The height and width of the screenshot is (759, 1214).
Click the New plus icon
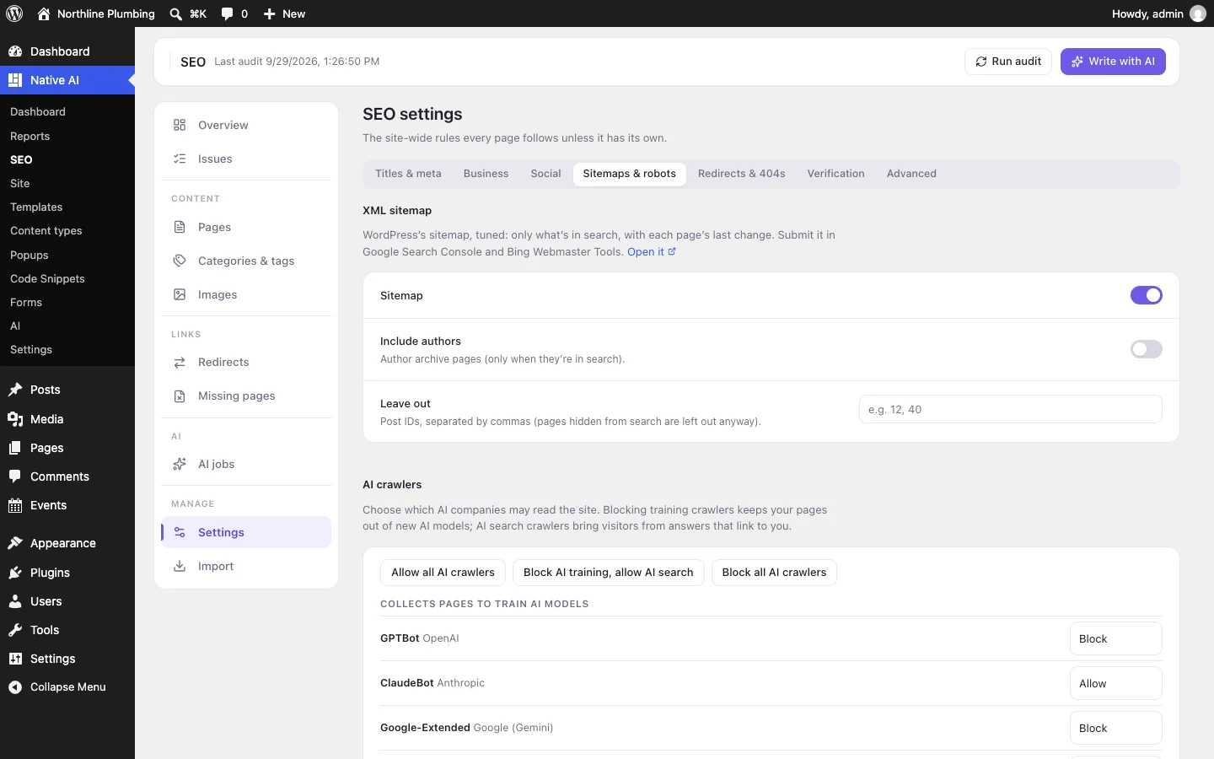[x=270, y=13]
